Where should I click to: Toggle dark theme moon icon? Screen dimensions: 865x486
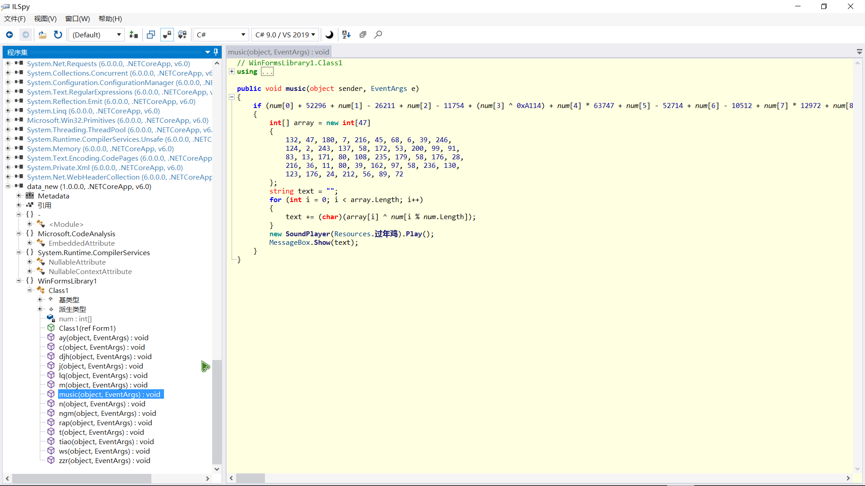point(329,35)
